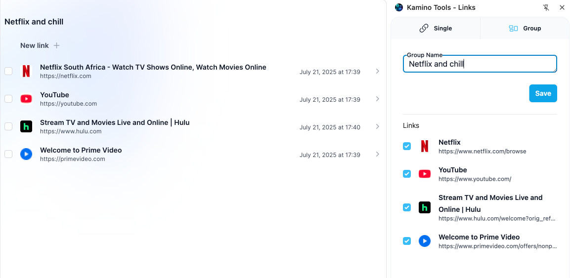
Task: Switch to the Group tab
Action: (x=525, y=28)
